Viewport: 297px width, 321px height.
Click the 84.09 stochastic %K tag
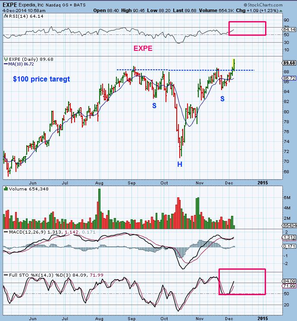(x=289, y=281)
